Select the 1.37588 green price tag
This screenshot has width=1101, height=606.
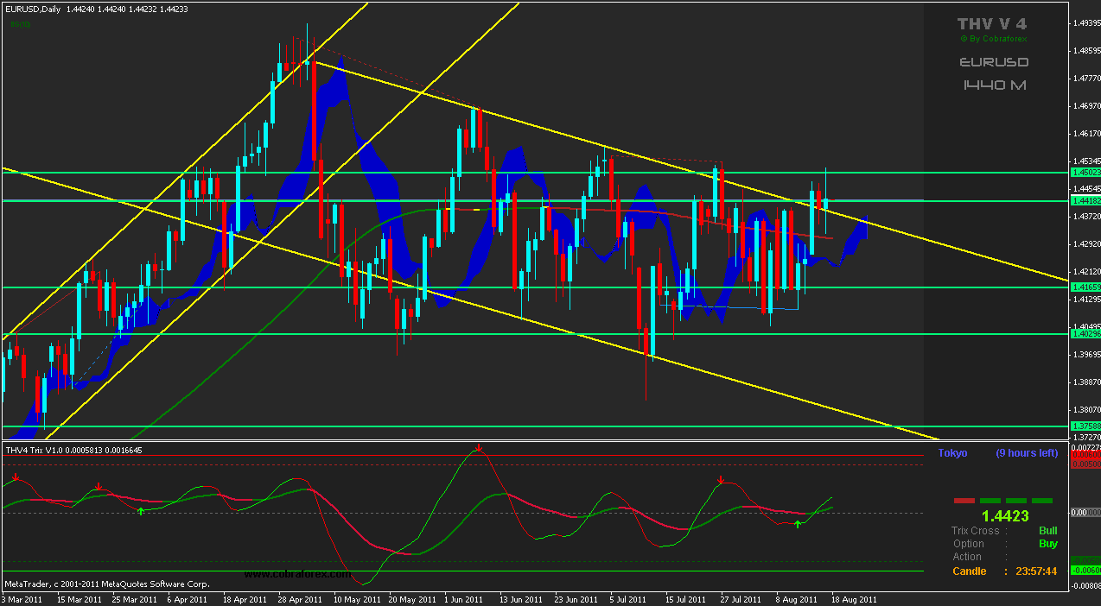pyautogui.click(x=1085, y=426)
